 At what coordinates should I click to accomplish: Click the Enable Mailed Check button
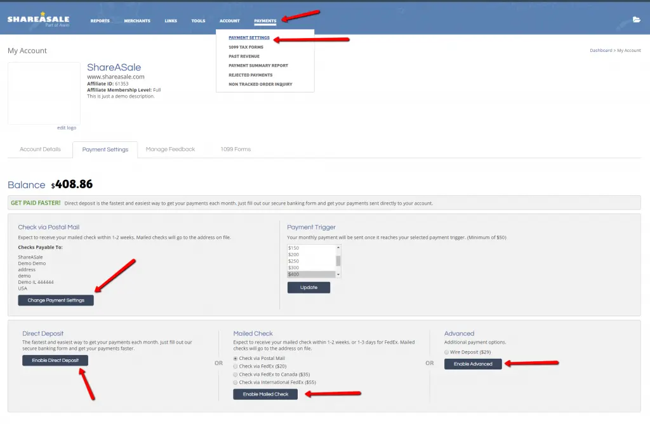tap(265, 394)
